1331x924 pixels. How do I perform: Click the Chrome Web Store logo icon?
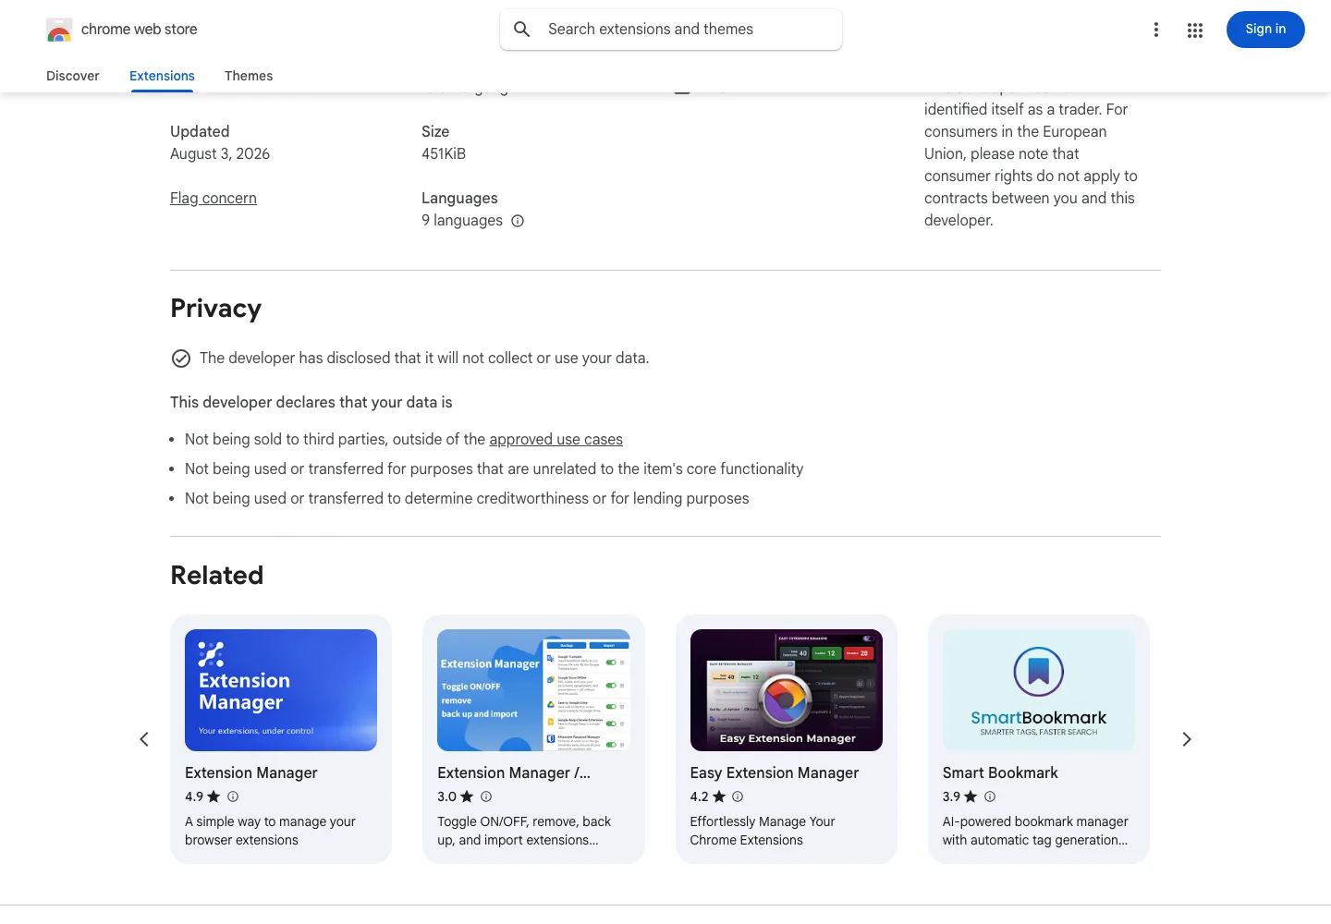[x=59, y=30]
